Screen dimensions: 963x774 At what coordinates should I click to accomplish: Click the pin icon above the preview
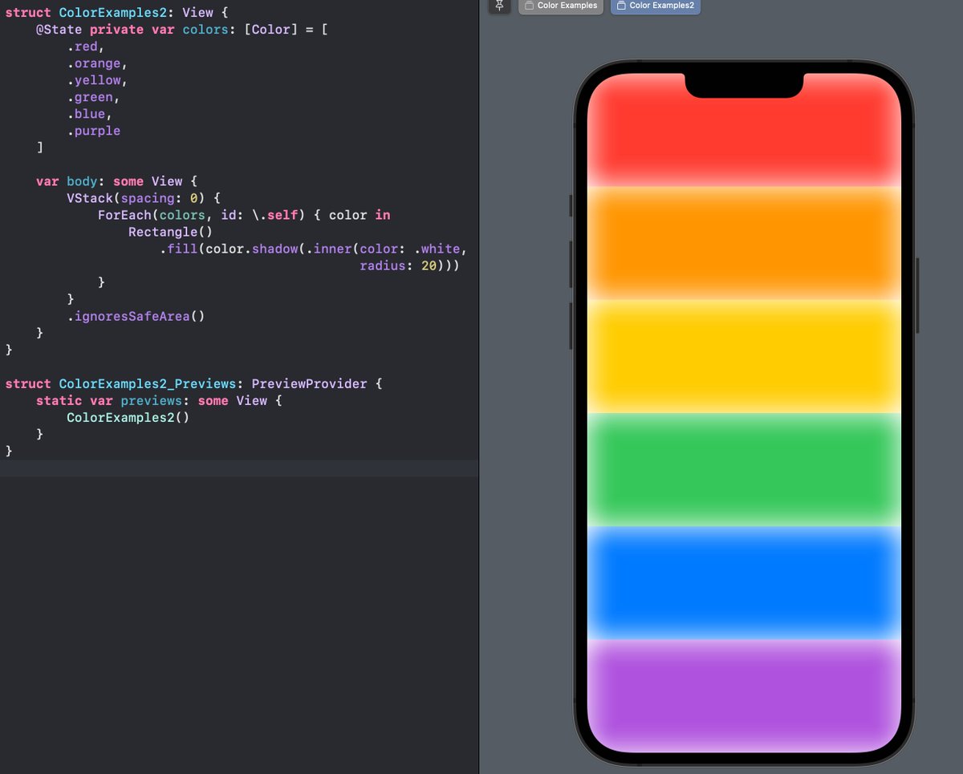[x=499, y=6]
